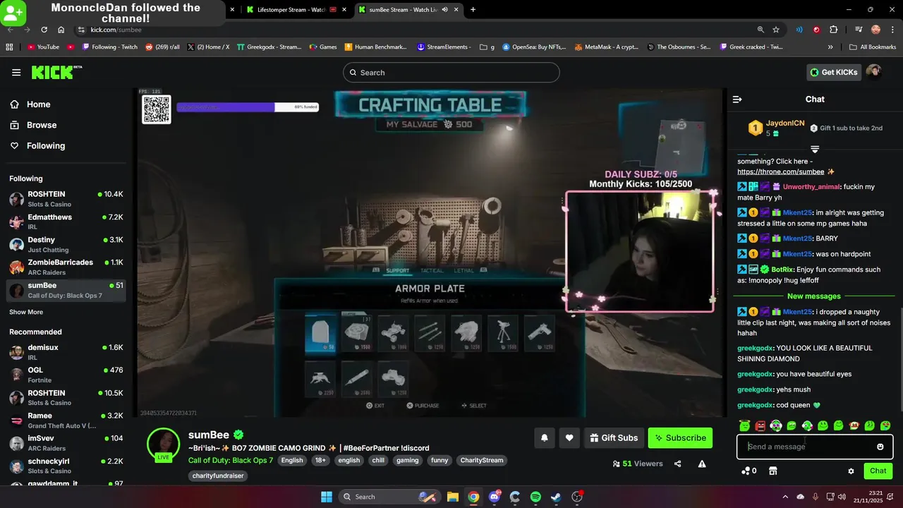Screen dimensions: 903x508
Task: Open ROSHTEIN in Following list
Action: coord(66,199)
